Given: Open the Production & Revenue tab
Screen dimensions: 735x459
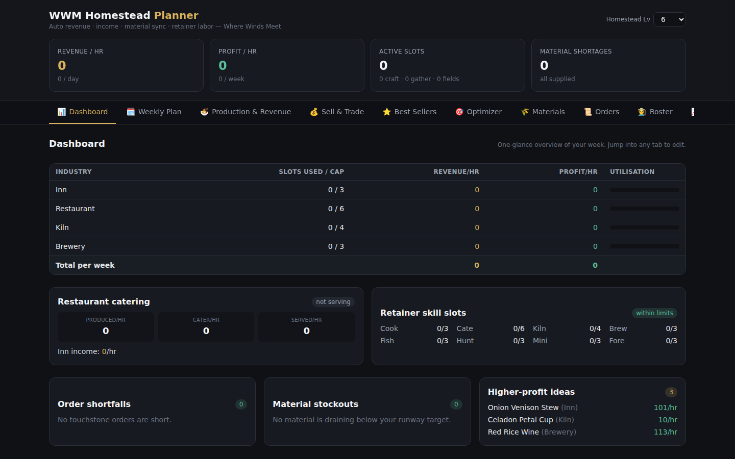Looking at the screenshot, I should (245, 112).
